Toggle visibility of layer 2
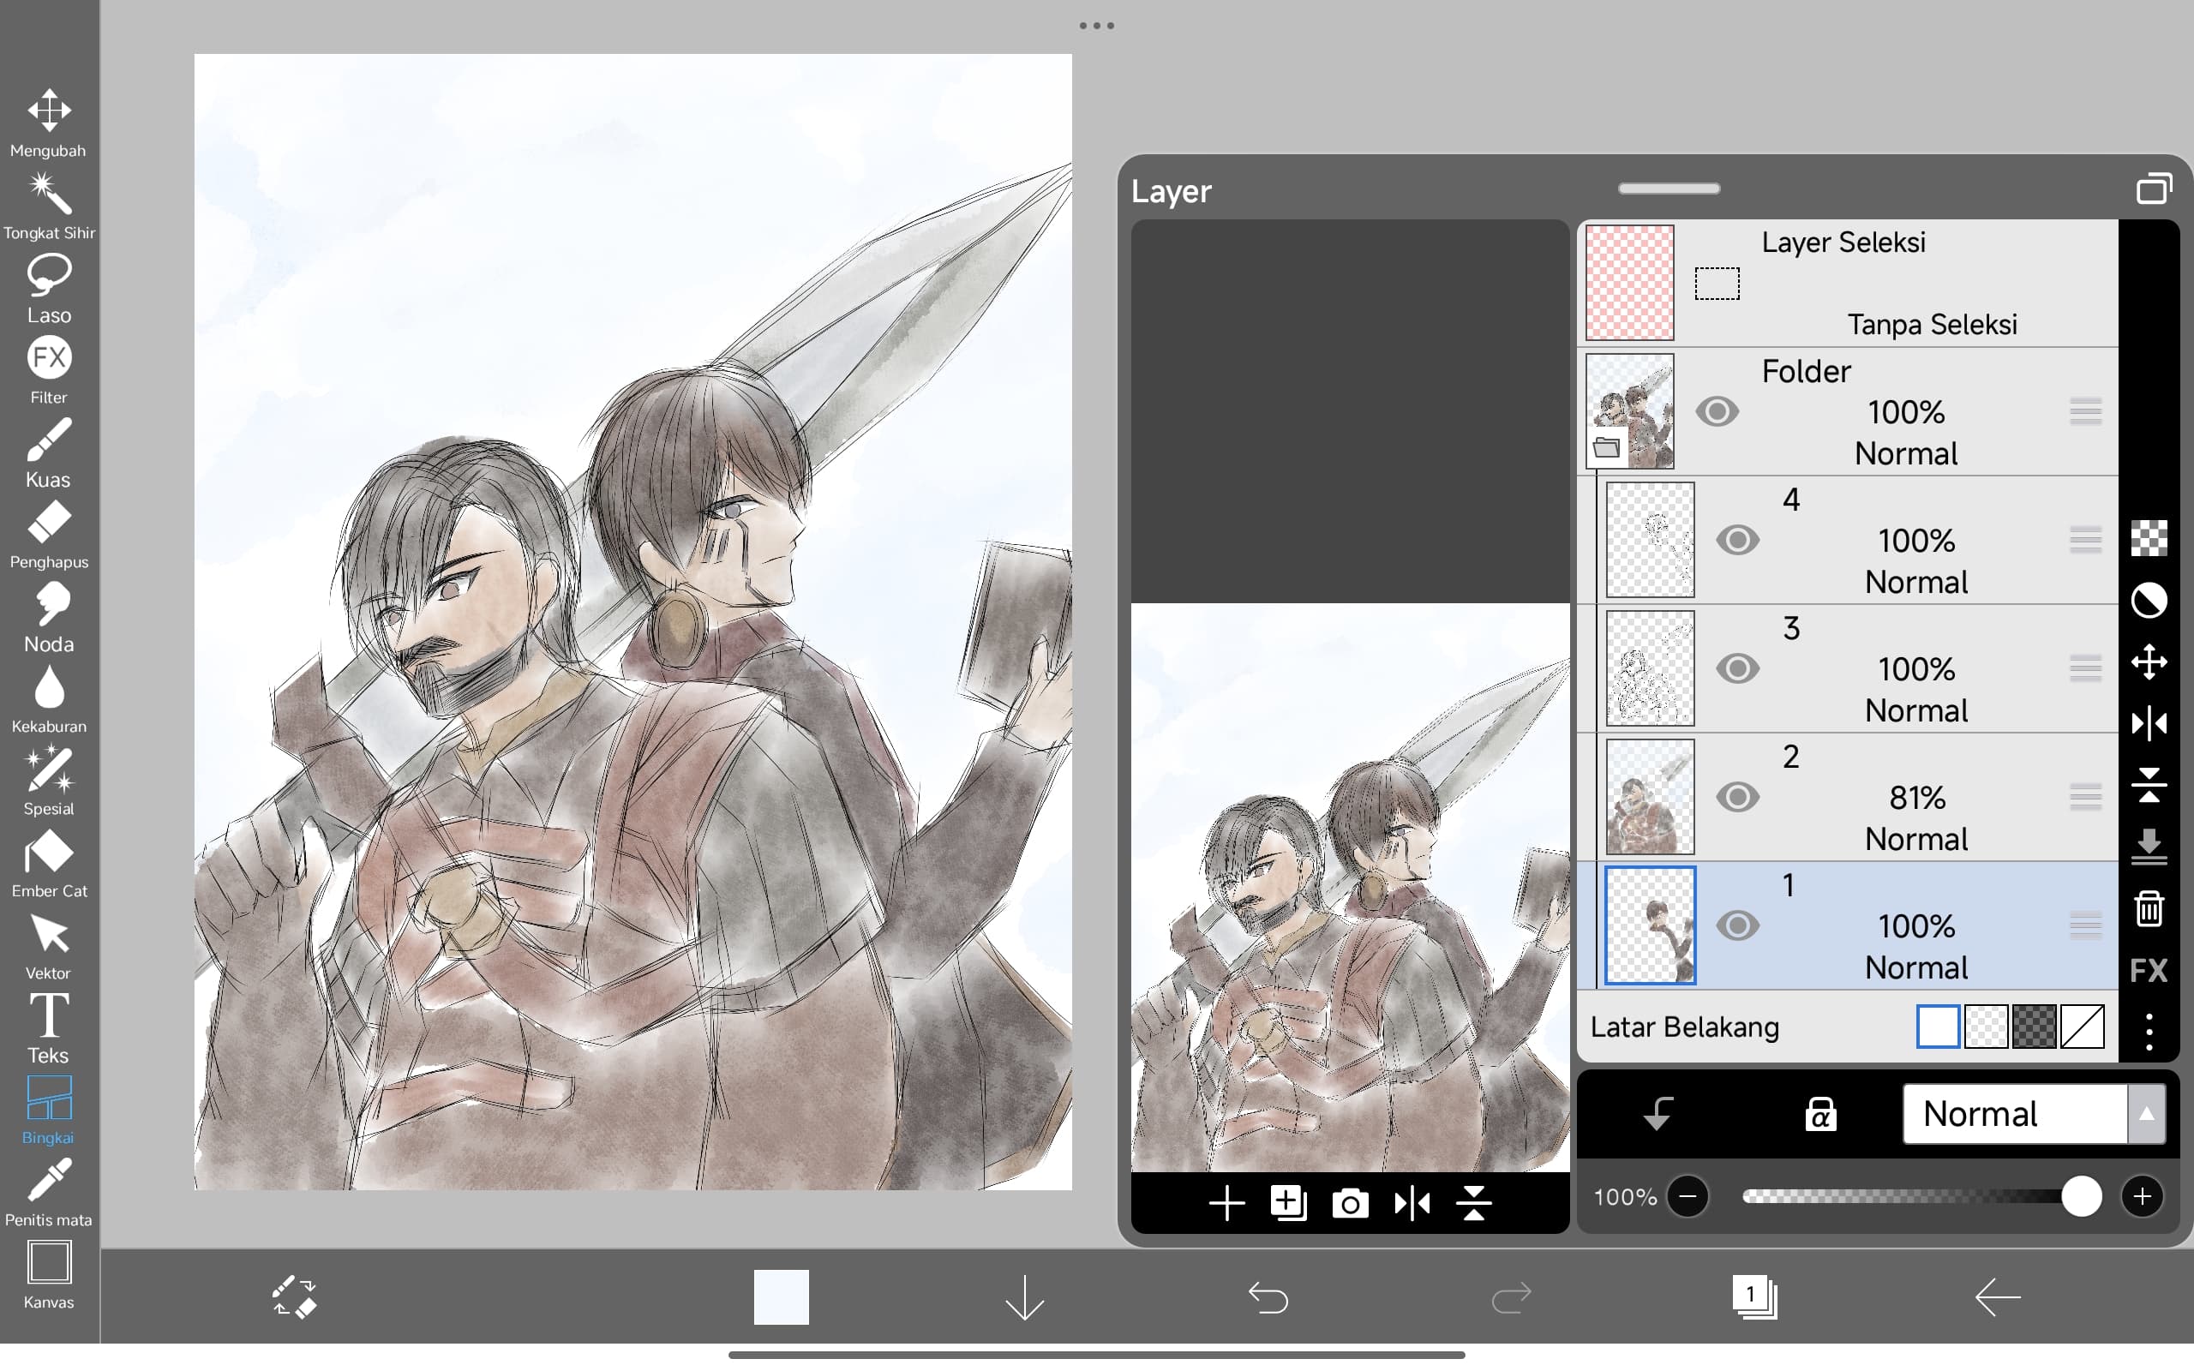The height and width of the screenshot is (1371, 2194). point(1737,797)
